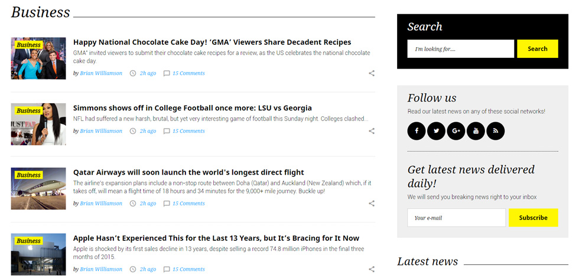Screen dimensions: 579x278
Task: Share the Chocolate Cake Day article
Action: [x=372, y=73]
